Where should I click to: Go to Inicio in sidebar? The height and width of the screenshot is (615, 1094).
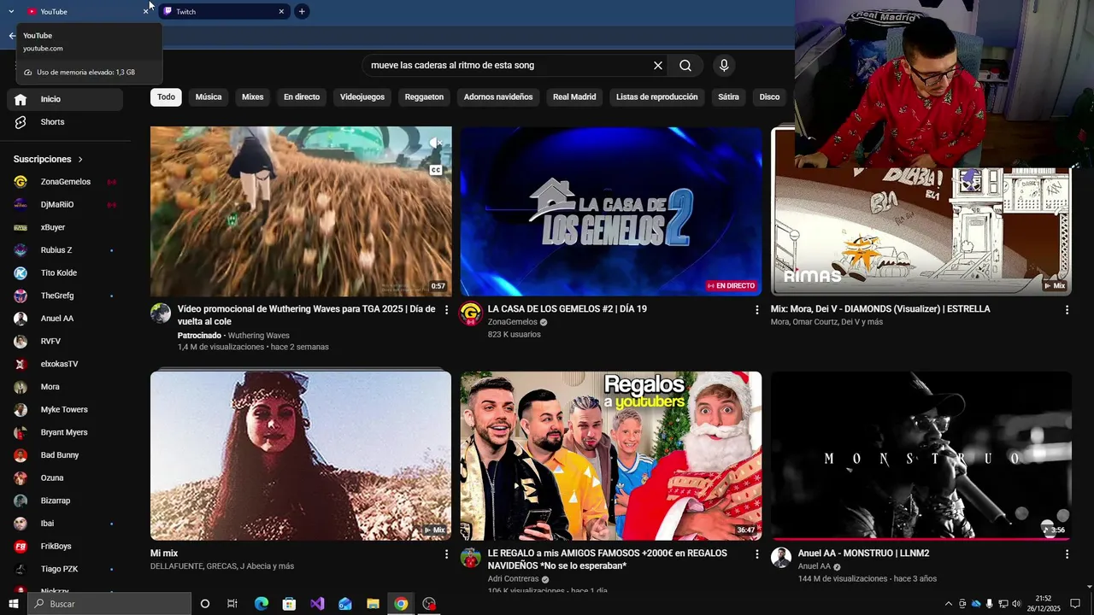[65, 99]
